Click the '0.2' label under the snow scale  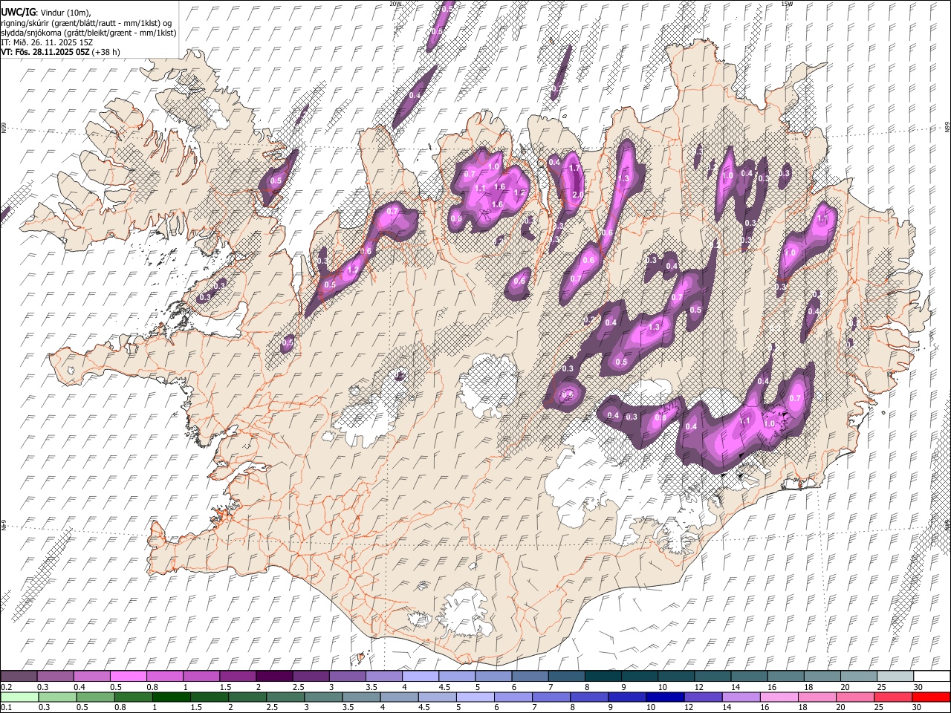6,687
